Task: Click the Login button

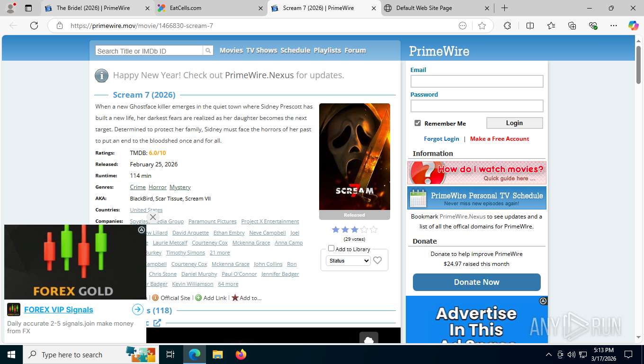Action: 514,123
